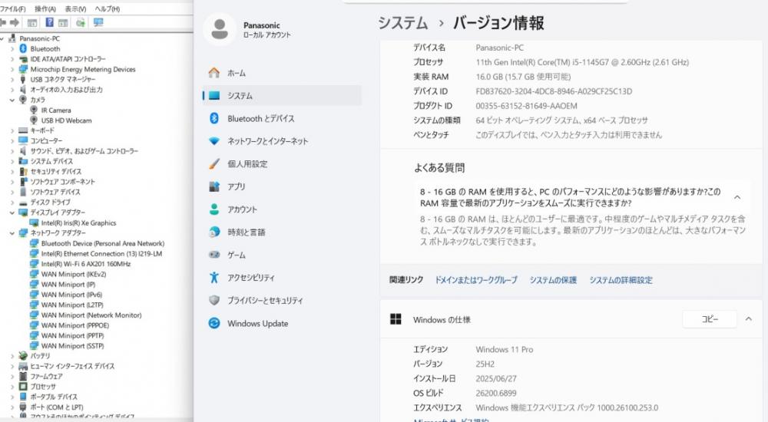Collapse the ネットワーク アダプター category
The image size is (768, 422).
click(x=12, y=233)
